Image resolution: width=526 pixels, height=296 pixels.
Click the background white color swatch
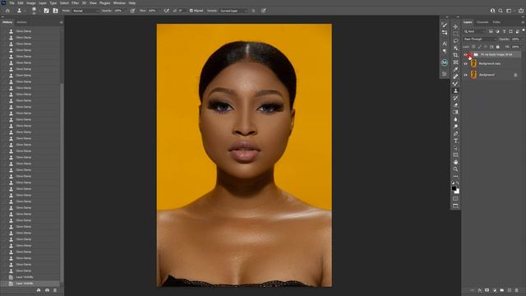[457, 192]
